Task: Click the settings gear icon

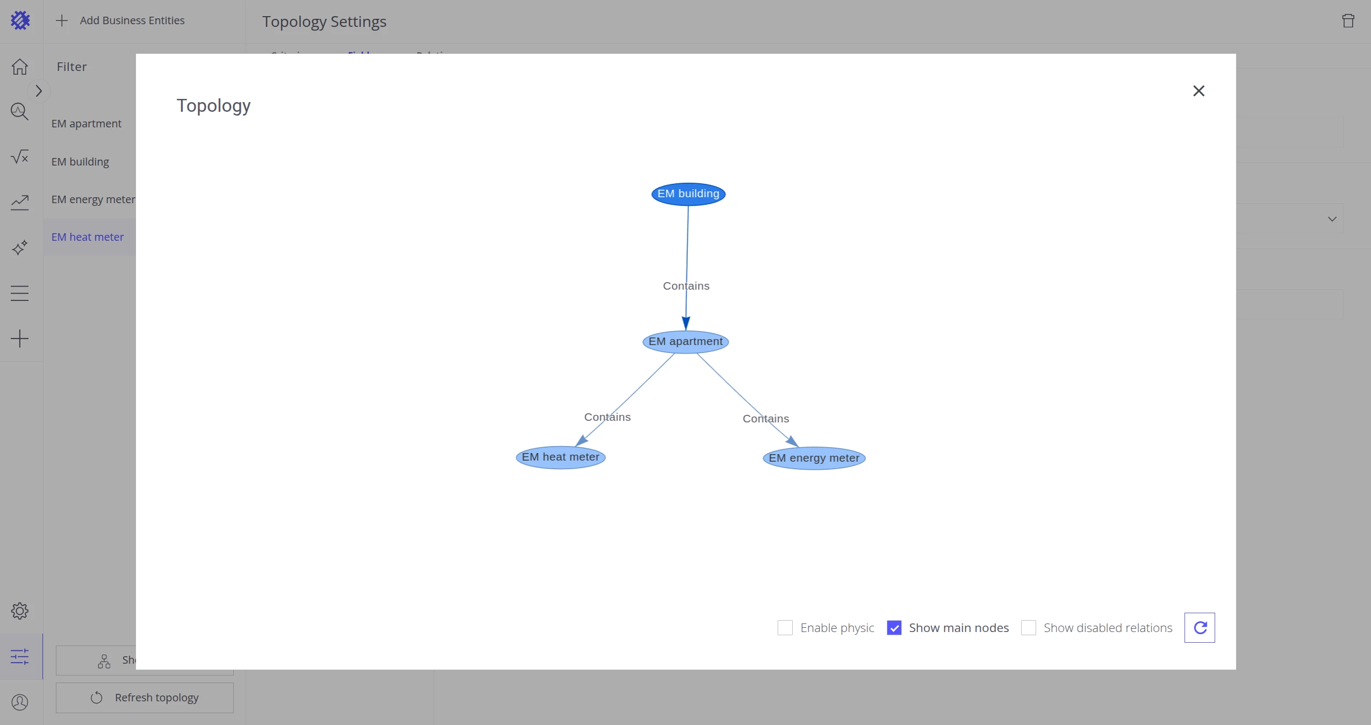Action: [x=20, y=611]
